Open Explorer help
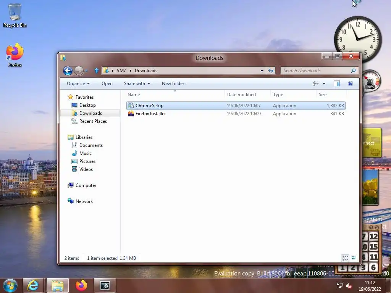Image resolution: width=391 pixels, height=293 pixels. click(x=351, y=84)
